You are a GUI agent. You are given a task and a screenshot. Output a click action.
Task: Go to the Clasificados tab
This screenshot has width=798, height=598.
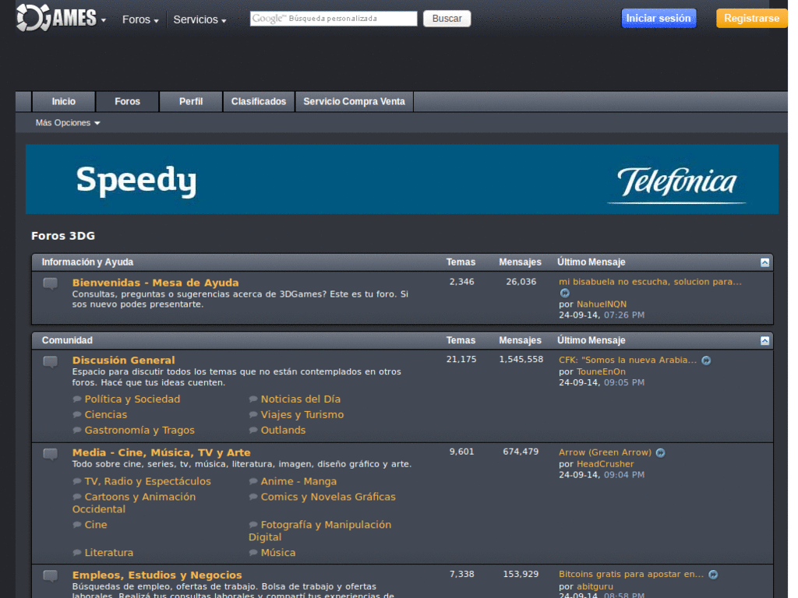(259, 102)
